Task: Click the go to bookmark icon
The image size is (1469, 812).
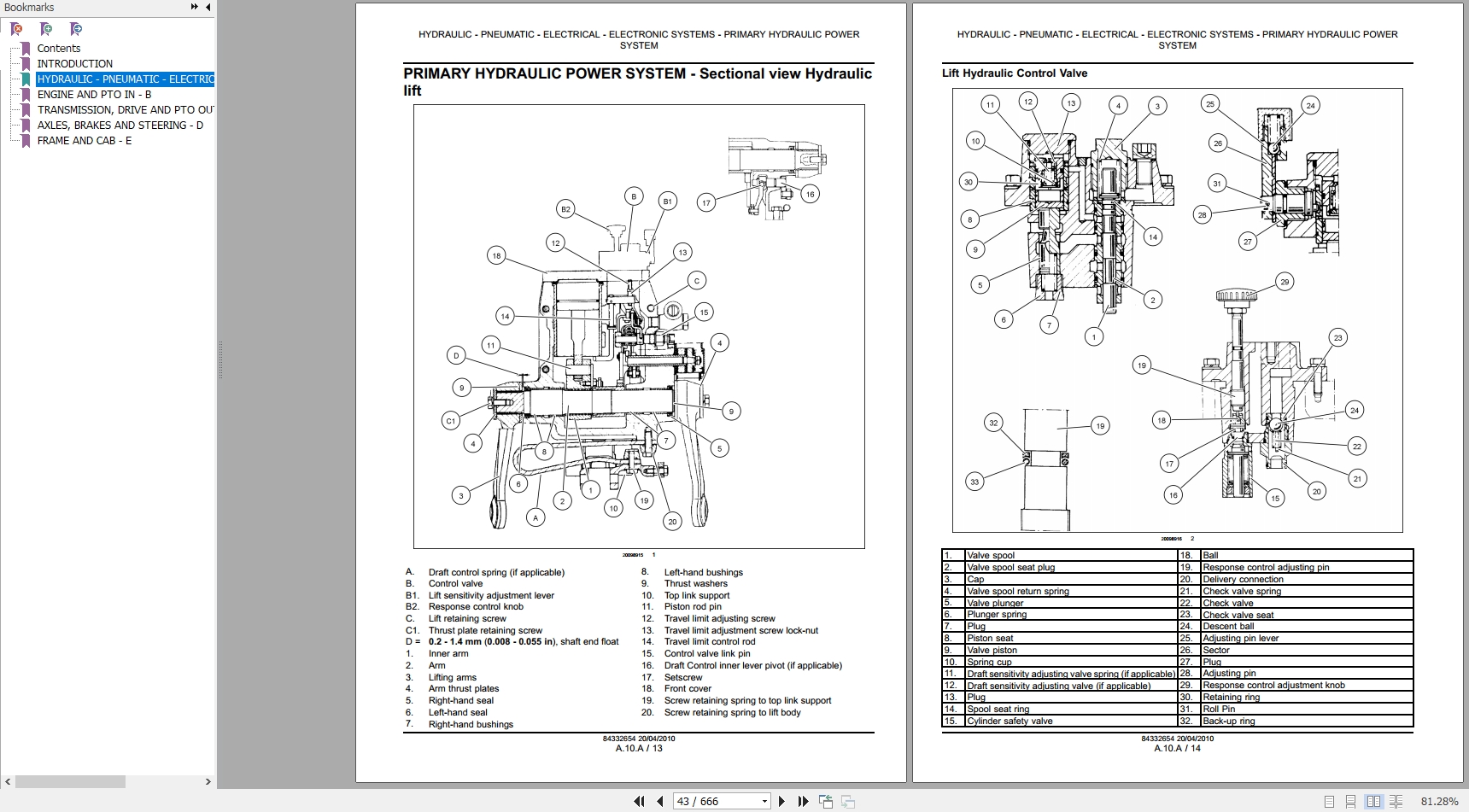Action: pos(76,29)
